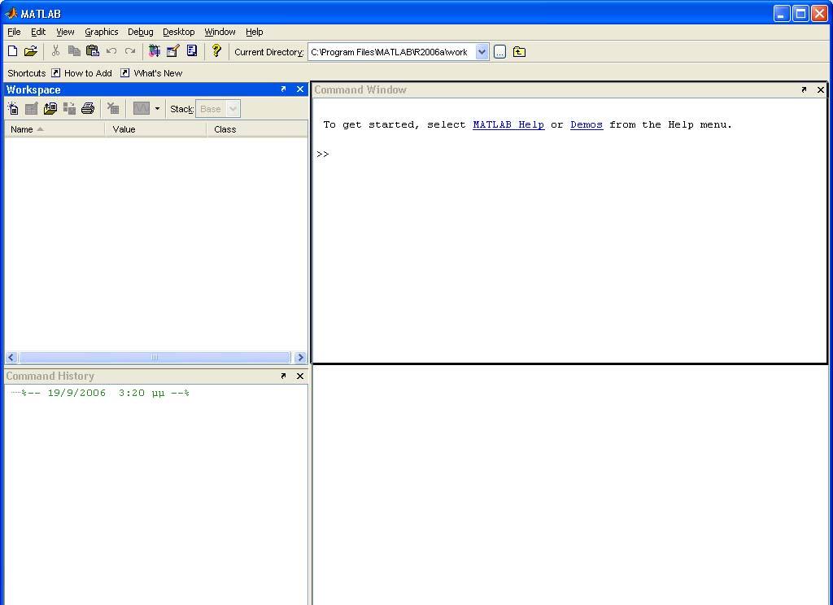Go up one directory level
This screenshot has height=605, width=833.
coord(519,52)
